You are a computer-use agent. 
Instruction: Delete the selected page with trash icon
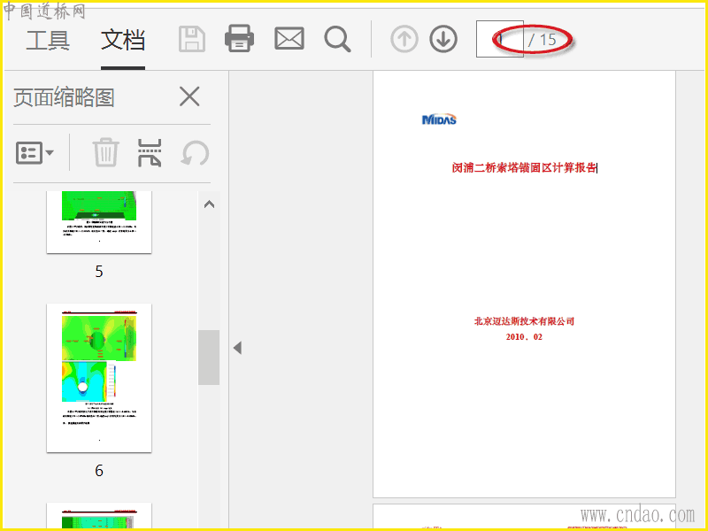[x=106, y=152]
